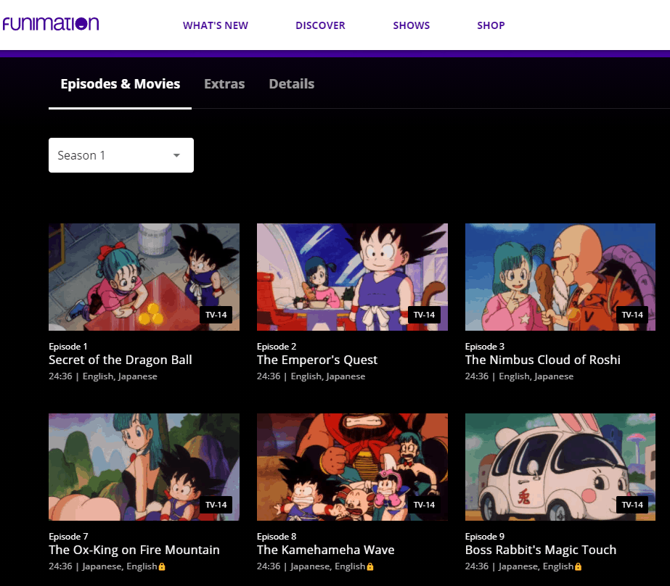Click '24:36 | Japanese, English' under Episode 8

point(311,566)
